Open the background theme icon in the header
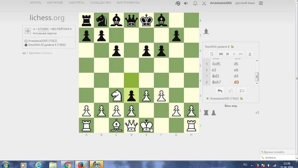The width and height of the screenshot is (298, 168). coord(178,3)
